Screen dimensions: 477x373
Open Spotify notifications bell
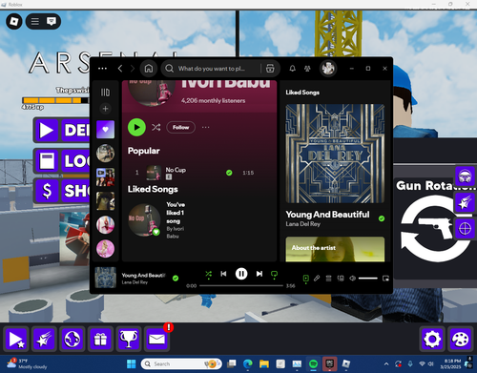tap(292, 69)
